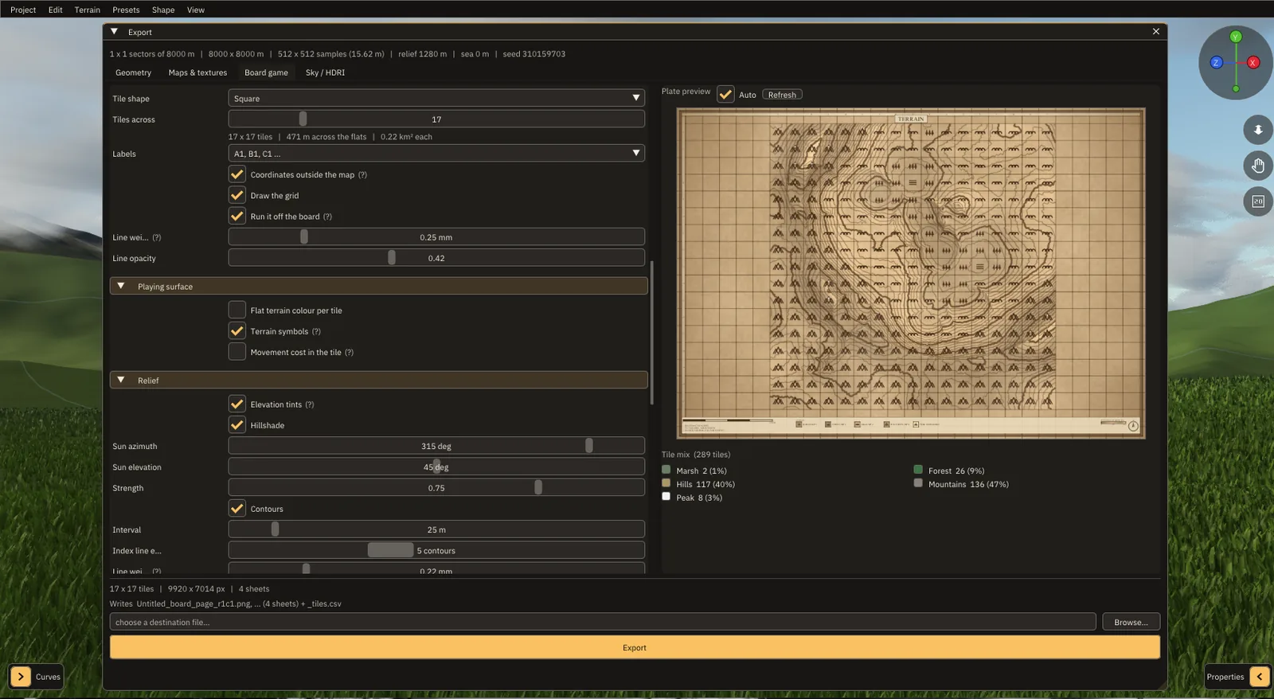Image resolution: width=1274 pixels, height=699 pixels.
Task: Switch to the Maps & textures tab
Action: click(197, 72)
